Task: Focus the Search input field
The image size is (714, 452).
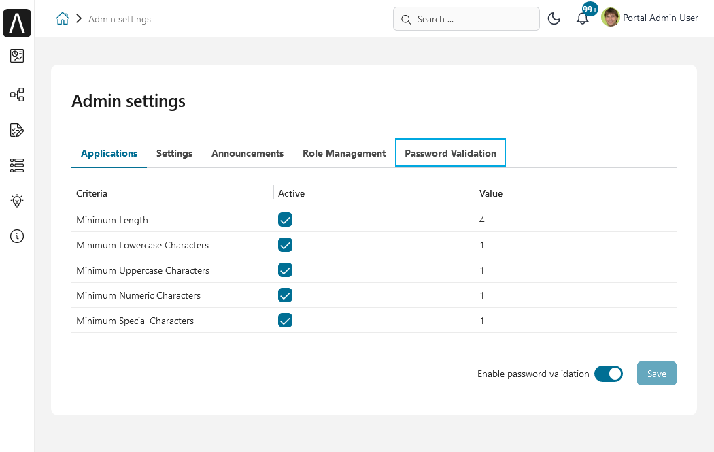Action: pos(466,18)
